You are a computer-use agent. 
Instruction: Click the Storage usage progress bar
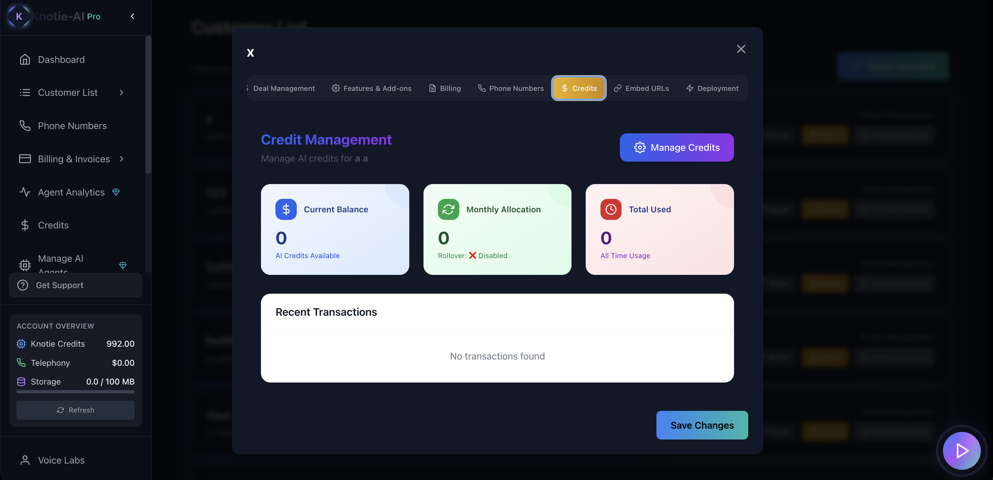(x=76, y=392)
